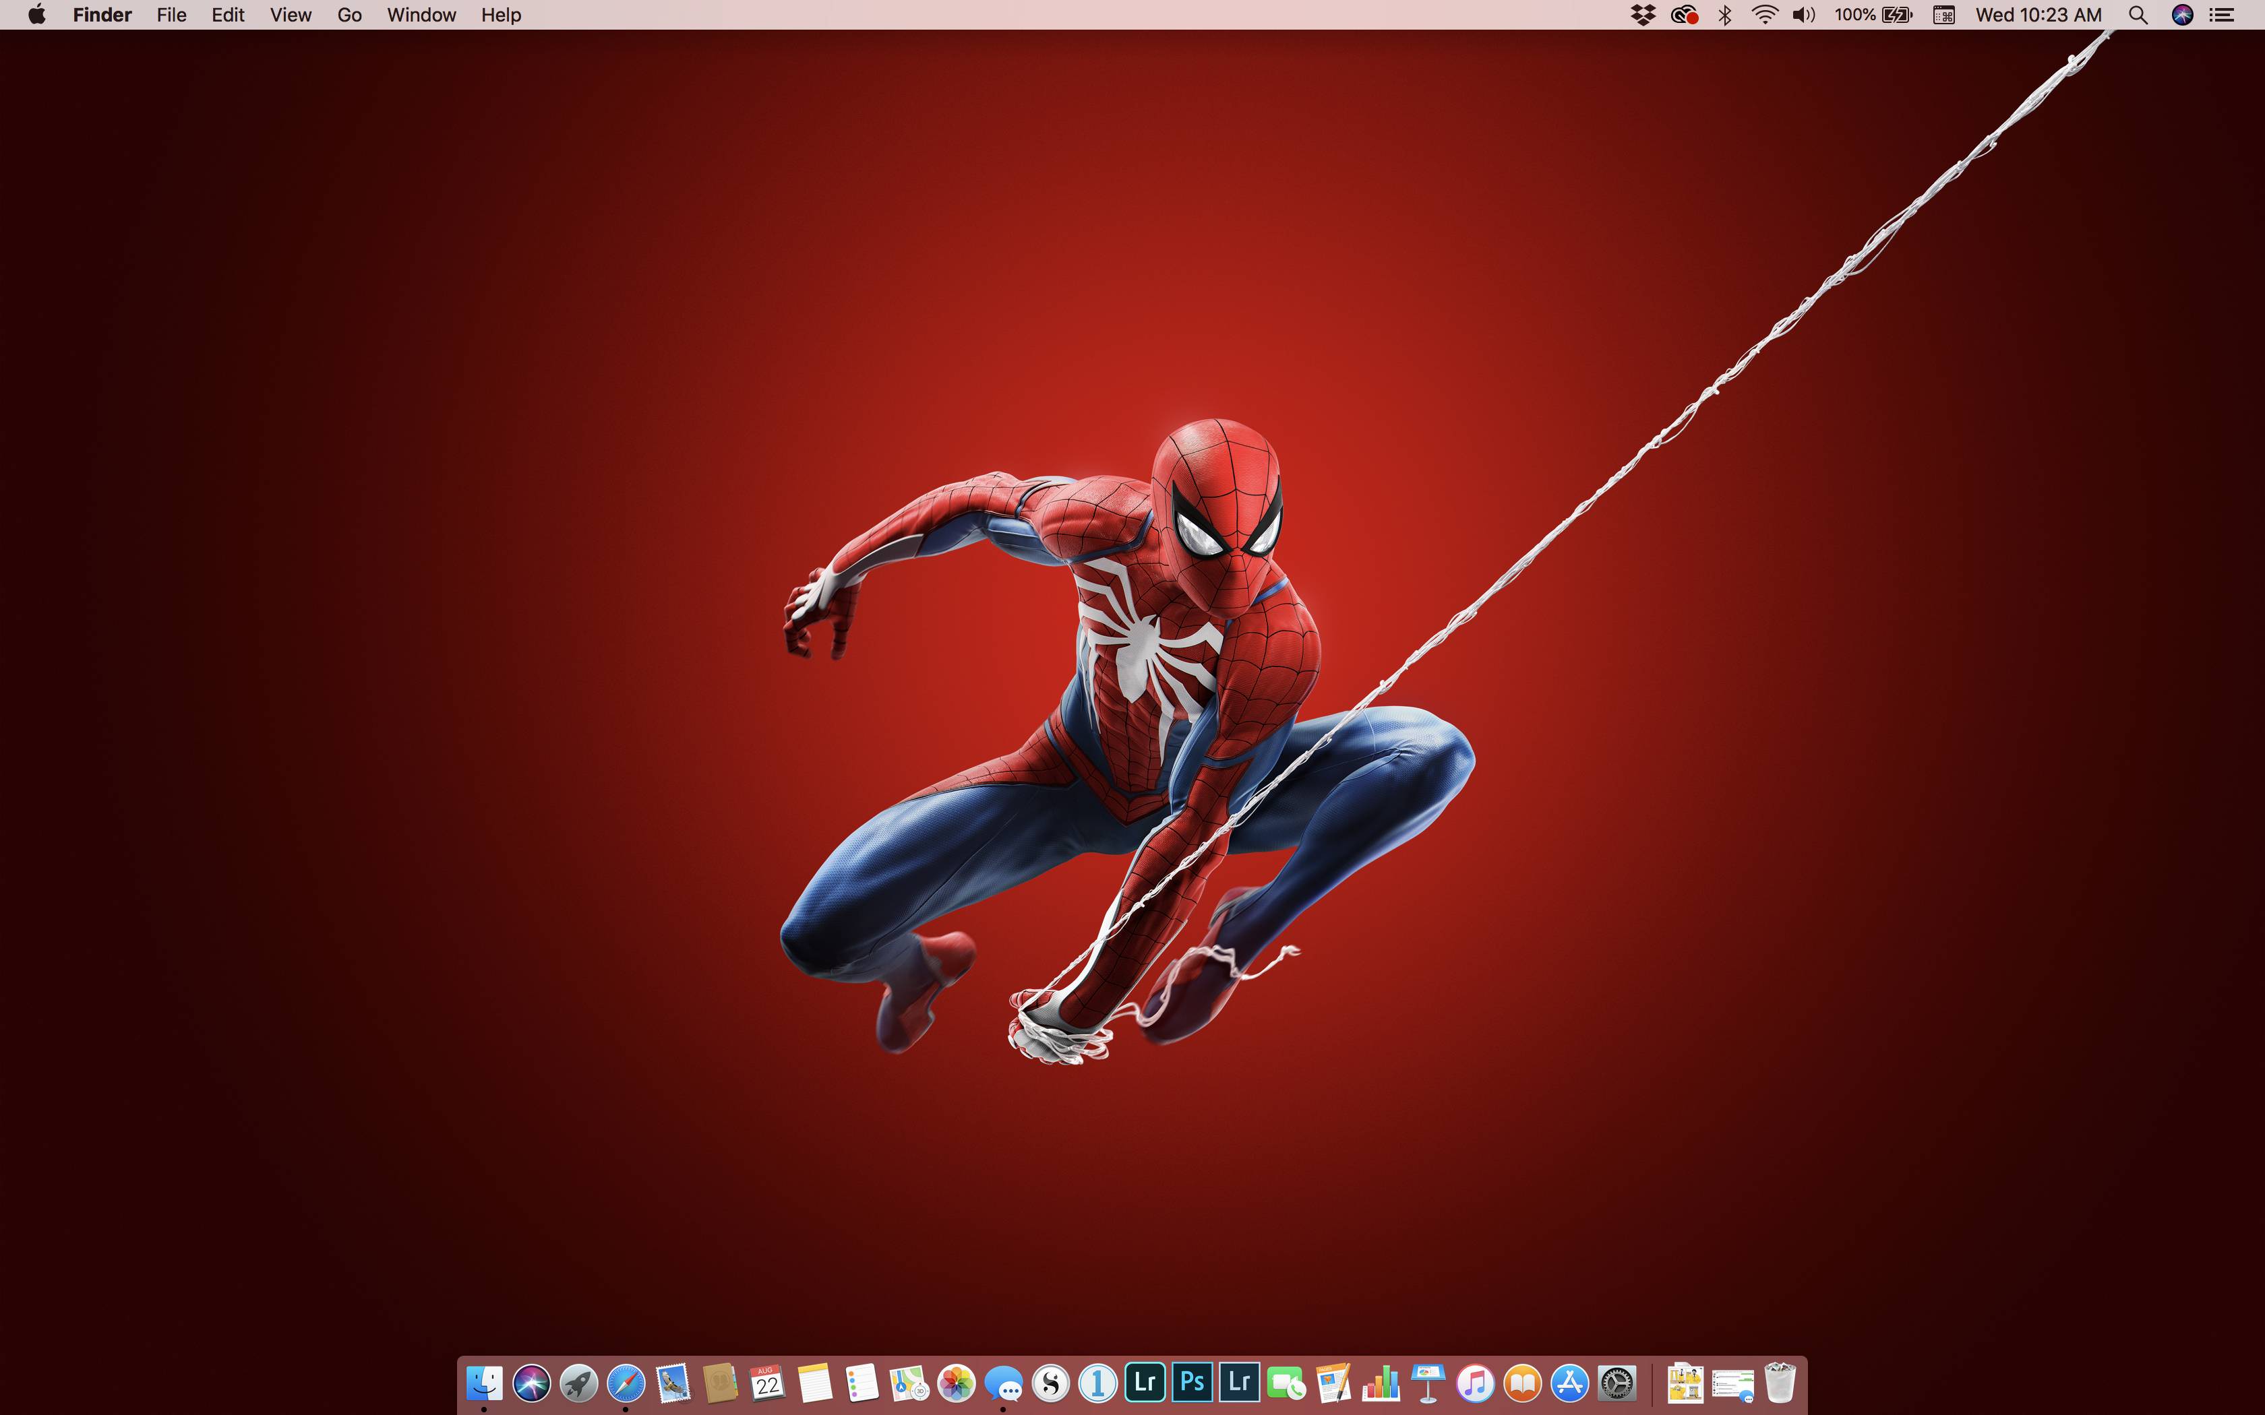Open Finder from the Dock

click(484, 1382)
